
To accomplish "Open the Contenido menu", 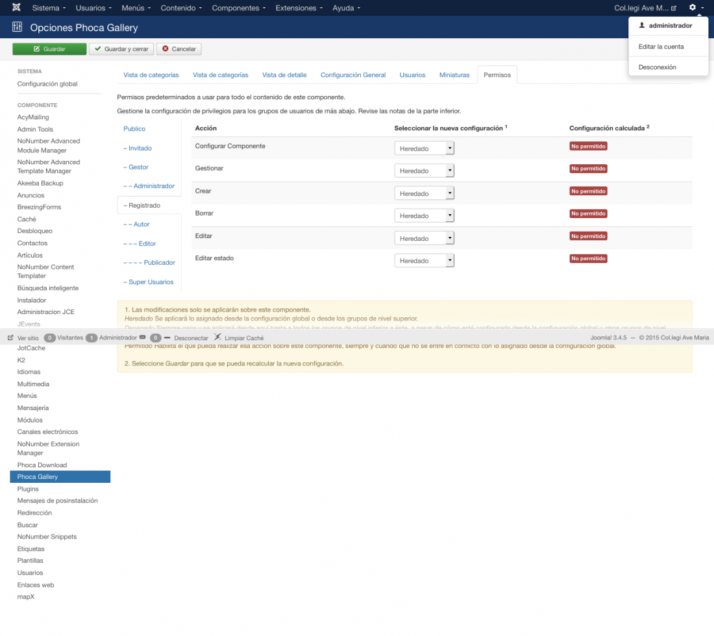I will coord(181,8).
